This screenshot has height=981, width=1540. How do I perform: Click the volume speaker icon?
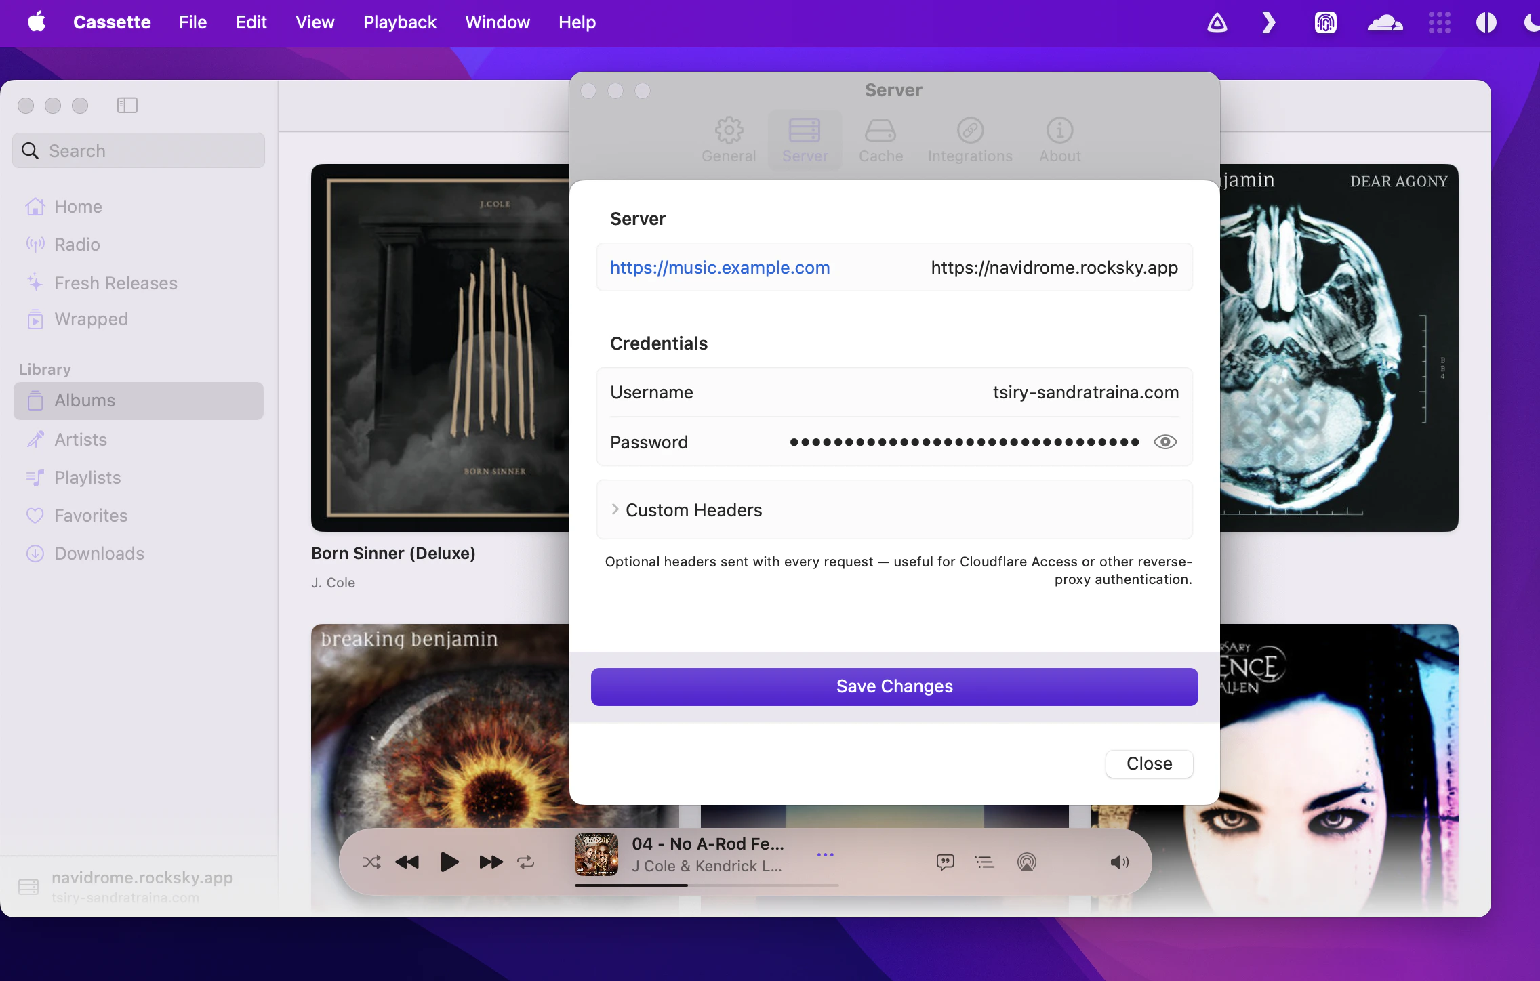pos(1119,862)
